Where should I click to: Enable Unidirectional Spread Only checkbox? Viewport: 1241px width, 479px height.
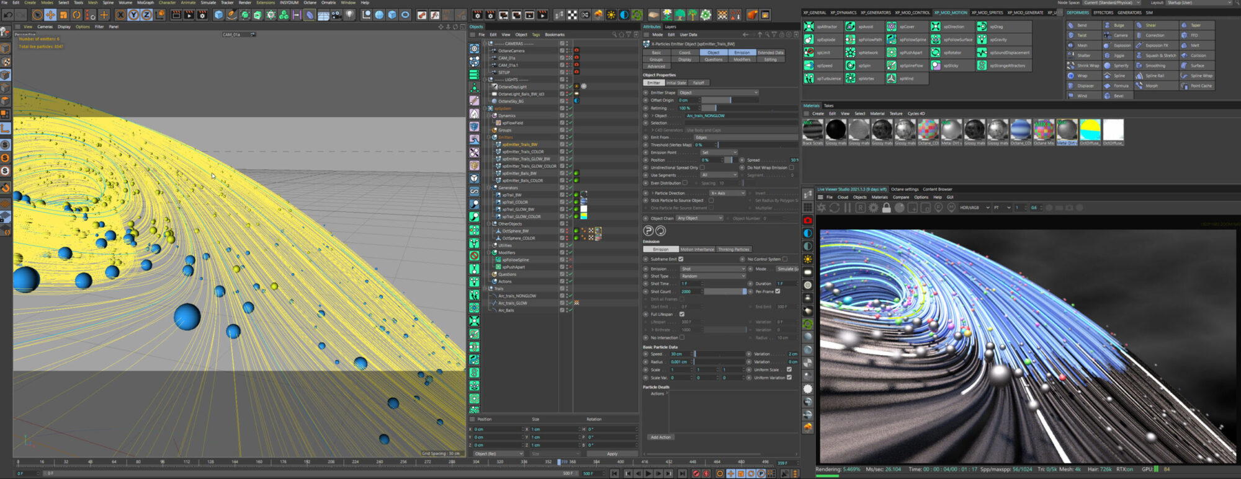[702, 167]
